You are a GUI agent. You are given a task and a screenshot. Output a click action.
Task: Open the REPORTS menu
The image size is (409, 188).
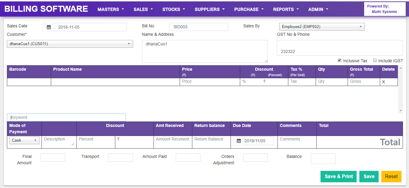tap(285, 9)
